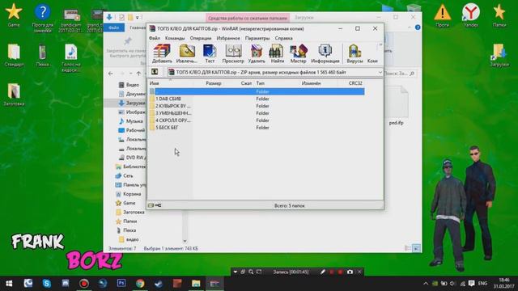The height and width of the screenshot is (291, 518).
Task: Select the ped.ifp file in Explorer
Action: click(x=396, y=106)
